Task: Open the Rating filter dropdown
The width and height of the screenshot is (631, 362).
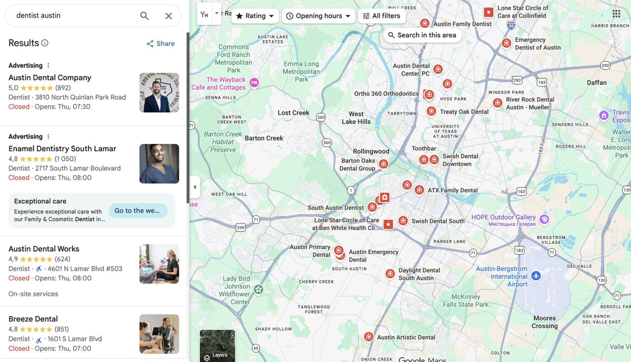Action: pos(255,16)
